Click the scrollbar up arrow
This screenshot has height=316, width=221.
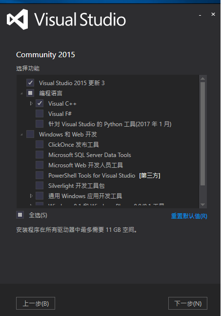pyautogui.click(x=203, y=79)
